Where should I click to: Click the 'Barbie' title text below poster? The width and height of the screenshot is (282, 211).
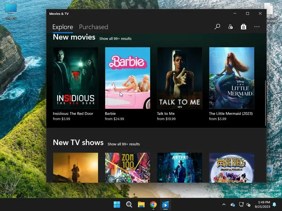coord(110,113)
